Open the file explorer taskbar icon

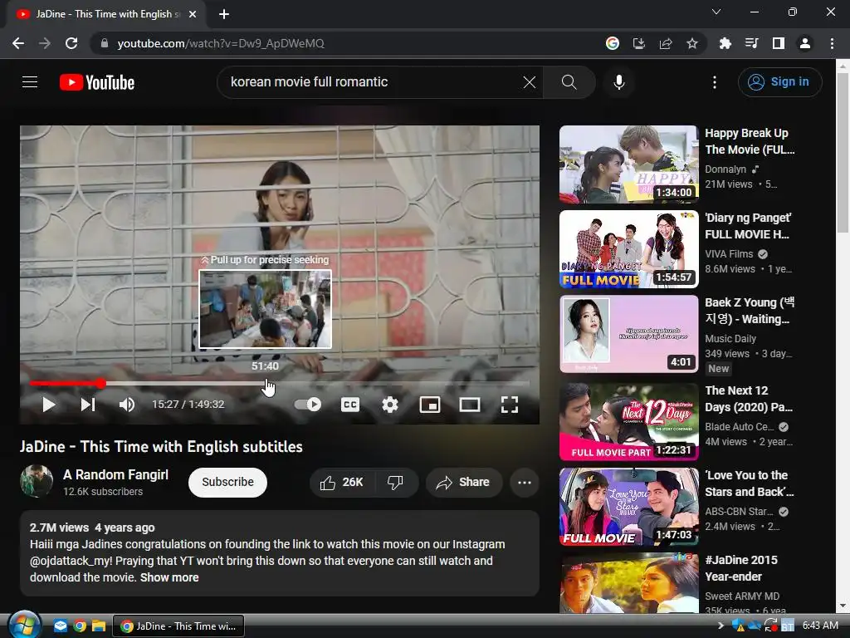pos(99,626)
